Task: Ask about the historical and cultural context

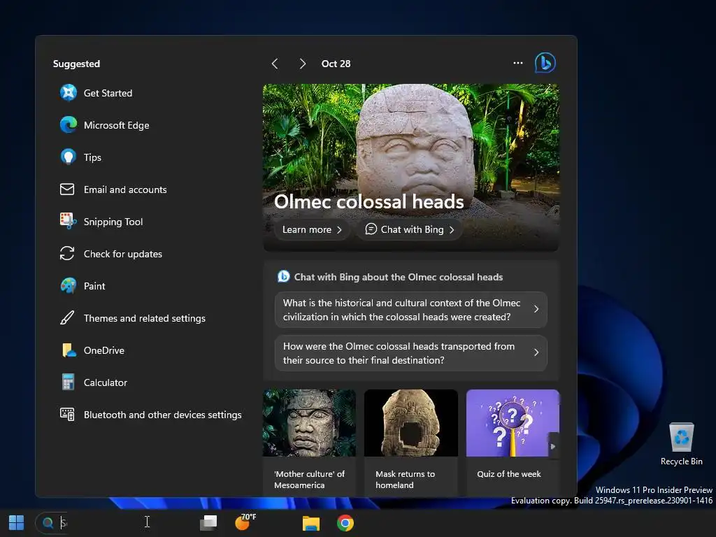Action: coord(411,310)
